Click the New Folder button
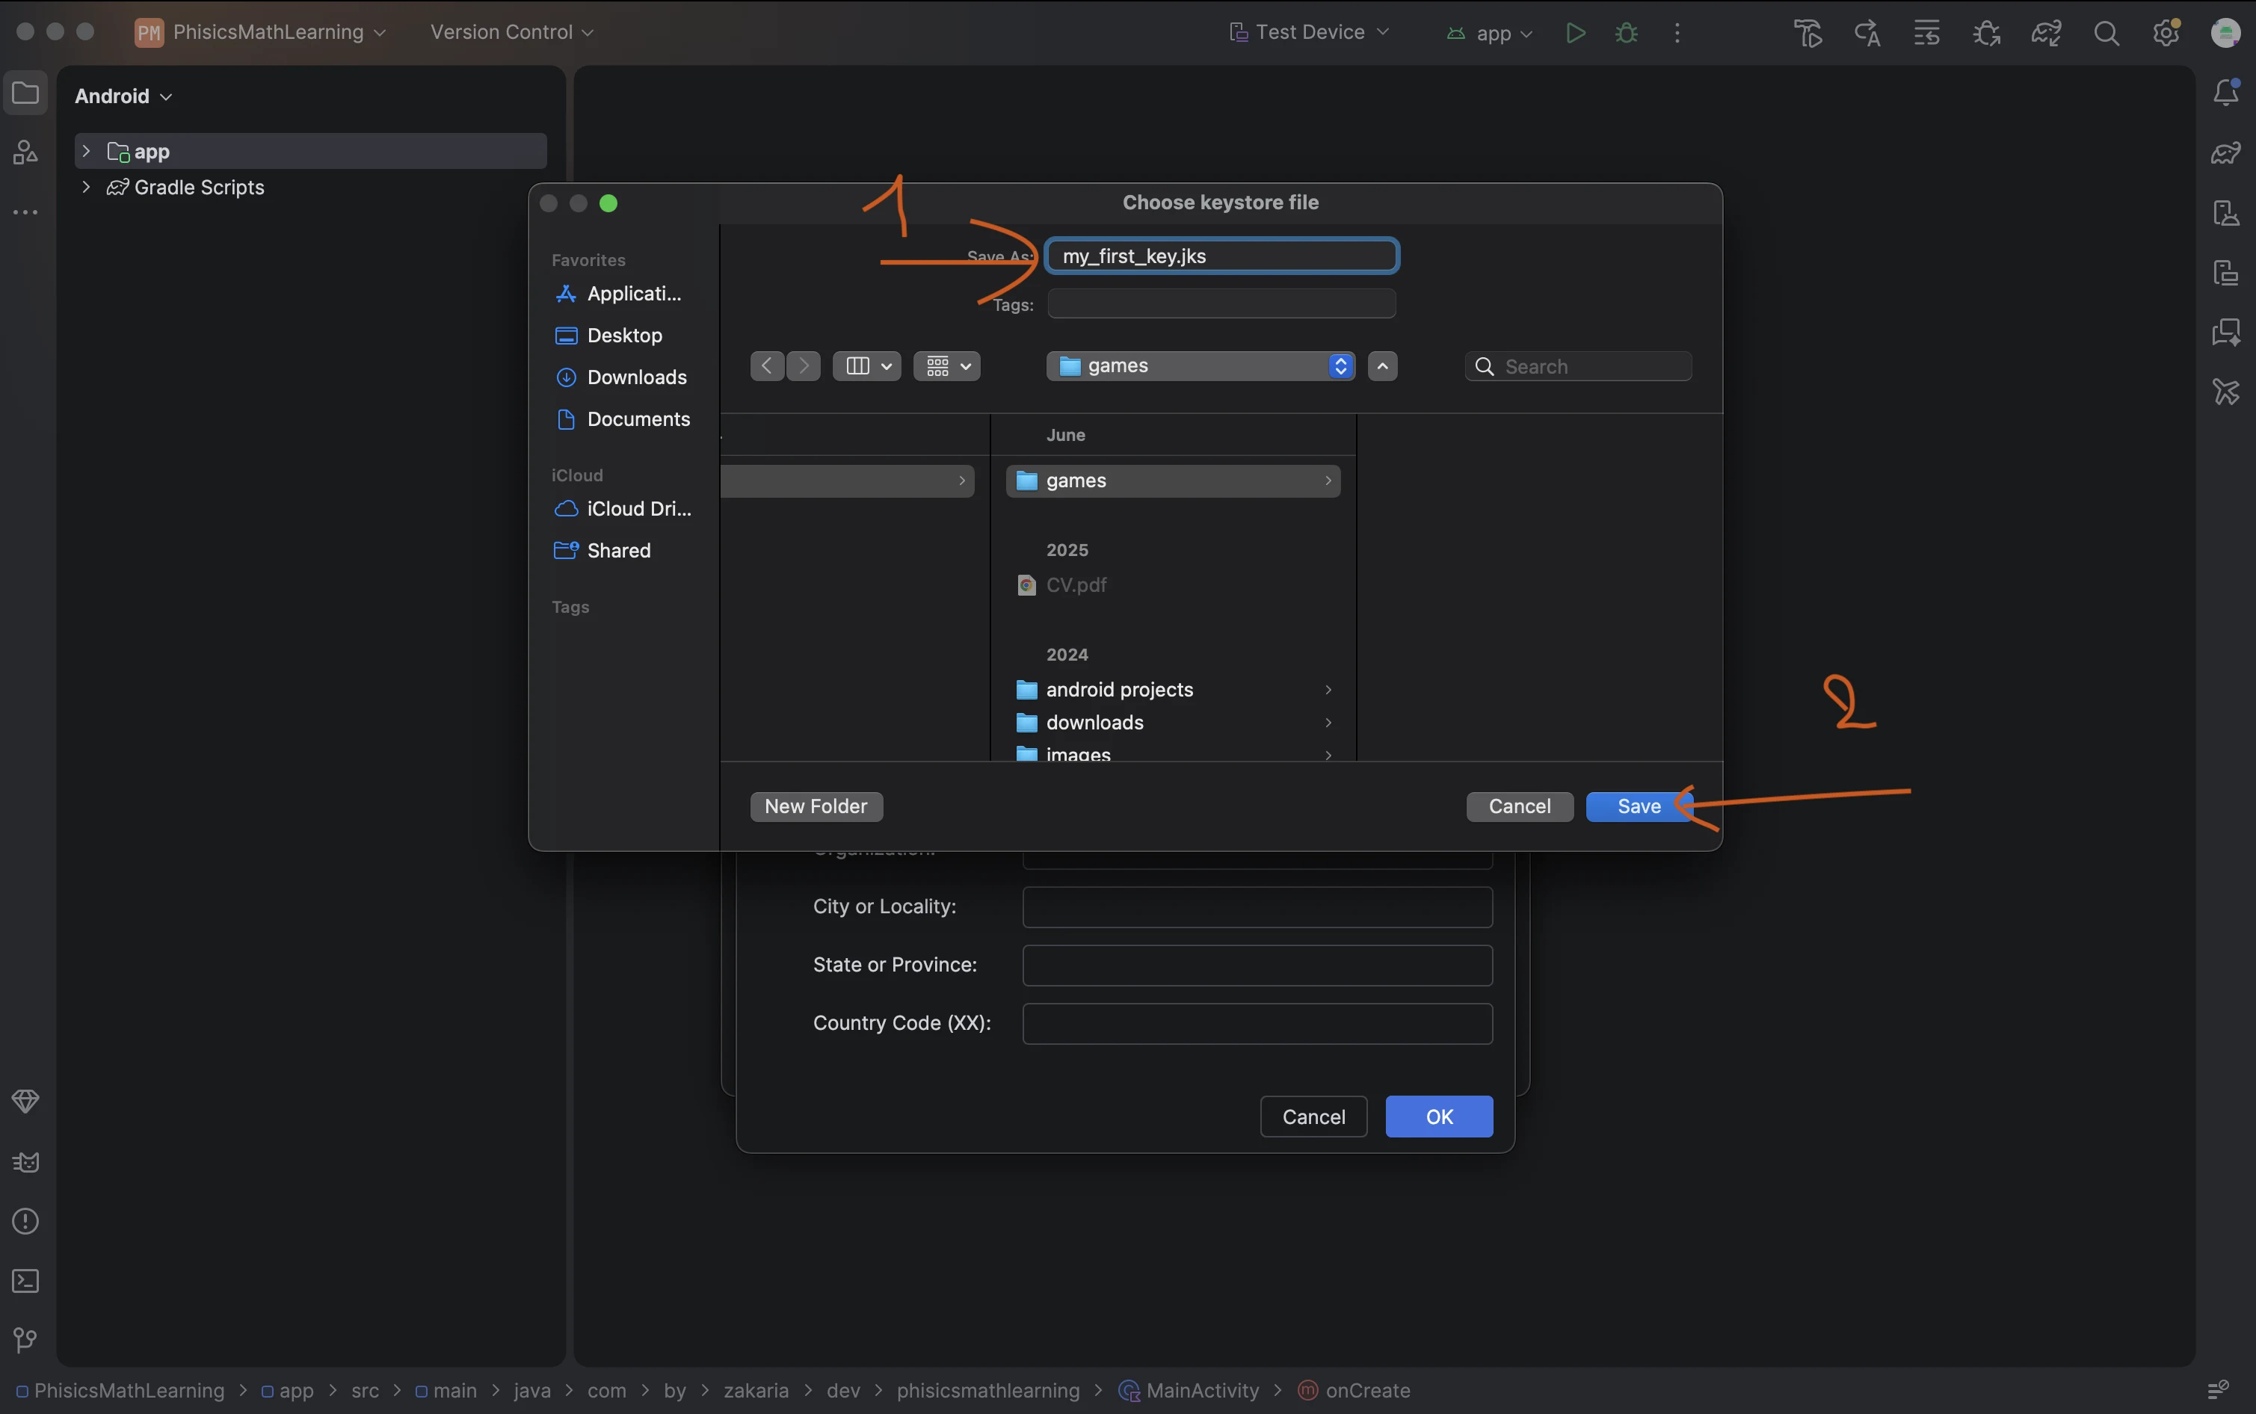Image resolution: width=2256 pixels, height=1414 pixels. pyautogui.click(x=816, y=806)
